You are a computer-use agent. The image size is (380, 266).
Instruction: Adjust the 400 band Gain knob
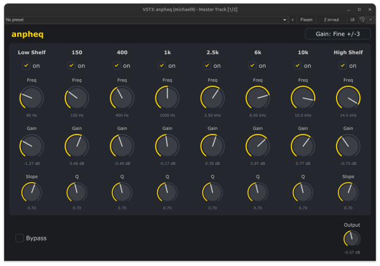tap(122, 146)
